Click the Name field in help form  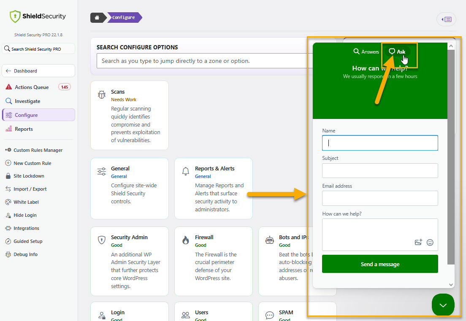coord(380,143)
